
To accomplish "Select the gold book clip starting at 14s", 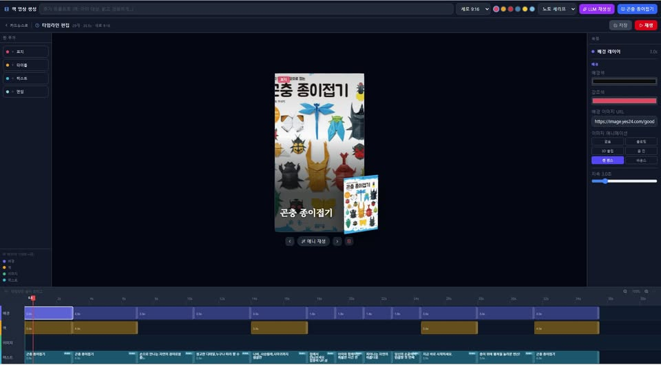I will pyautogui.click(x=280, y=328).
